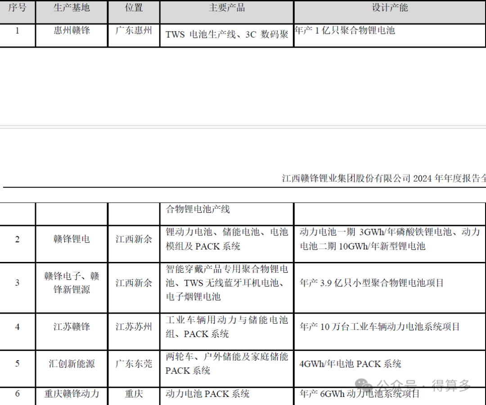Click serial number 3 in 赣锋电子 row
Screen dimensions: 486x405
click(x=18, y=283)
